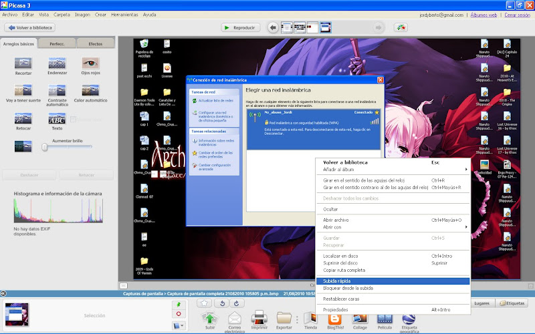Create a Collage from selection
This screenshot has height=334, width=535.
360,319
